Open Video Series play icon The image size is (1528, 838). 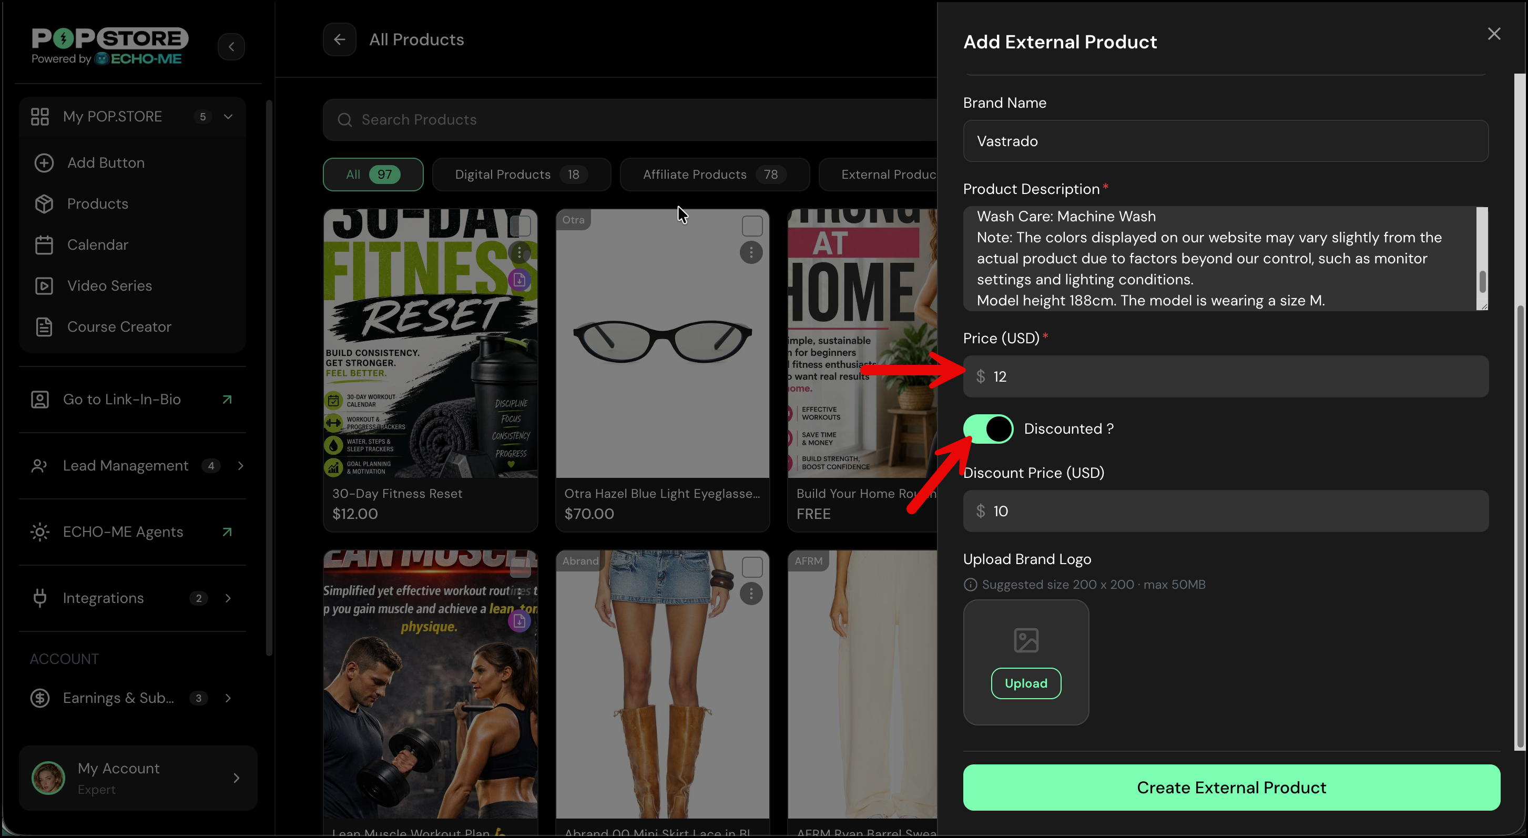click(44, 285)
